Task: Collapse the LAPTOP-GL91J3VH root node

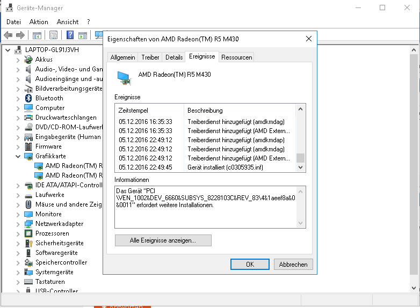Action: pos(8,50)
